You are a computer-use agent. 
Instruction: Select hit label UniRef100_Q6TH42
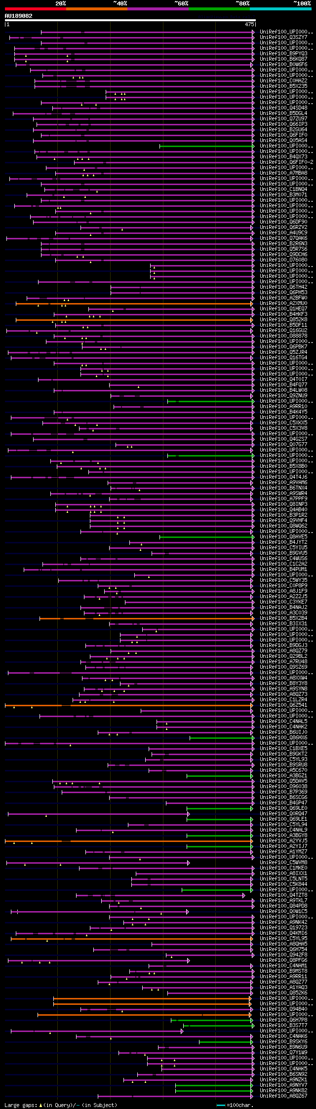283,287
